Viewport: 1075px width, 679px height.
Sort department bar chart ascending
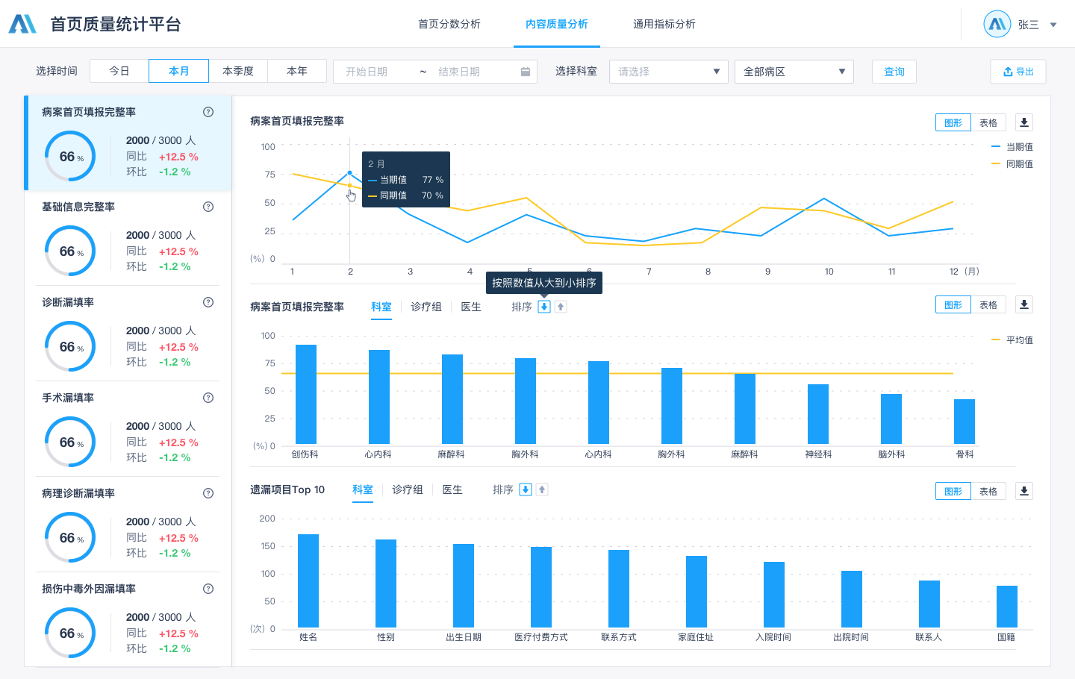pos(561,307)
